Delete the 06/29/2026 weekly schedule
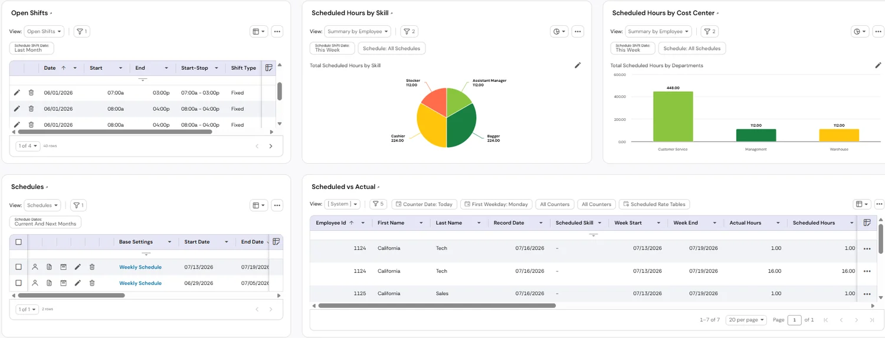Viewport: 885px width, 338px height. point(92,283)
